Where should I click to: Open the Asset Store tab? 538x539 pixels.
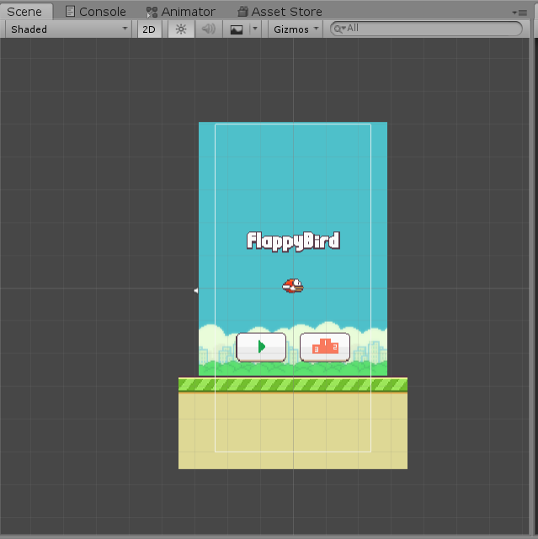(280, 12)
